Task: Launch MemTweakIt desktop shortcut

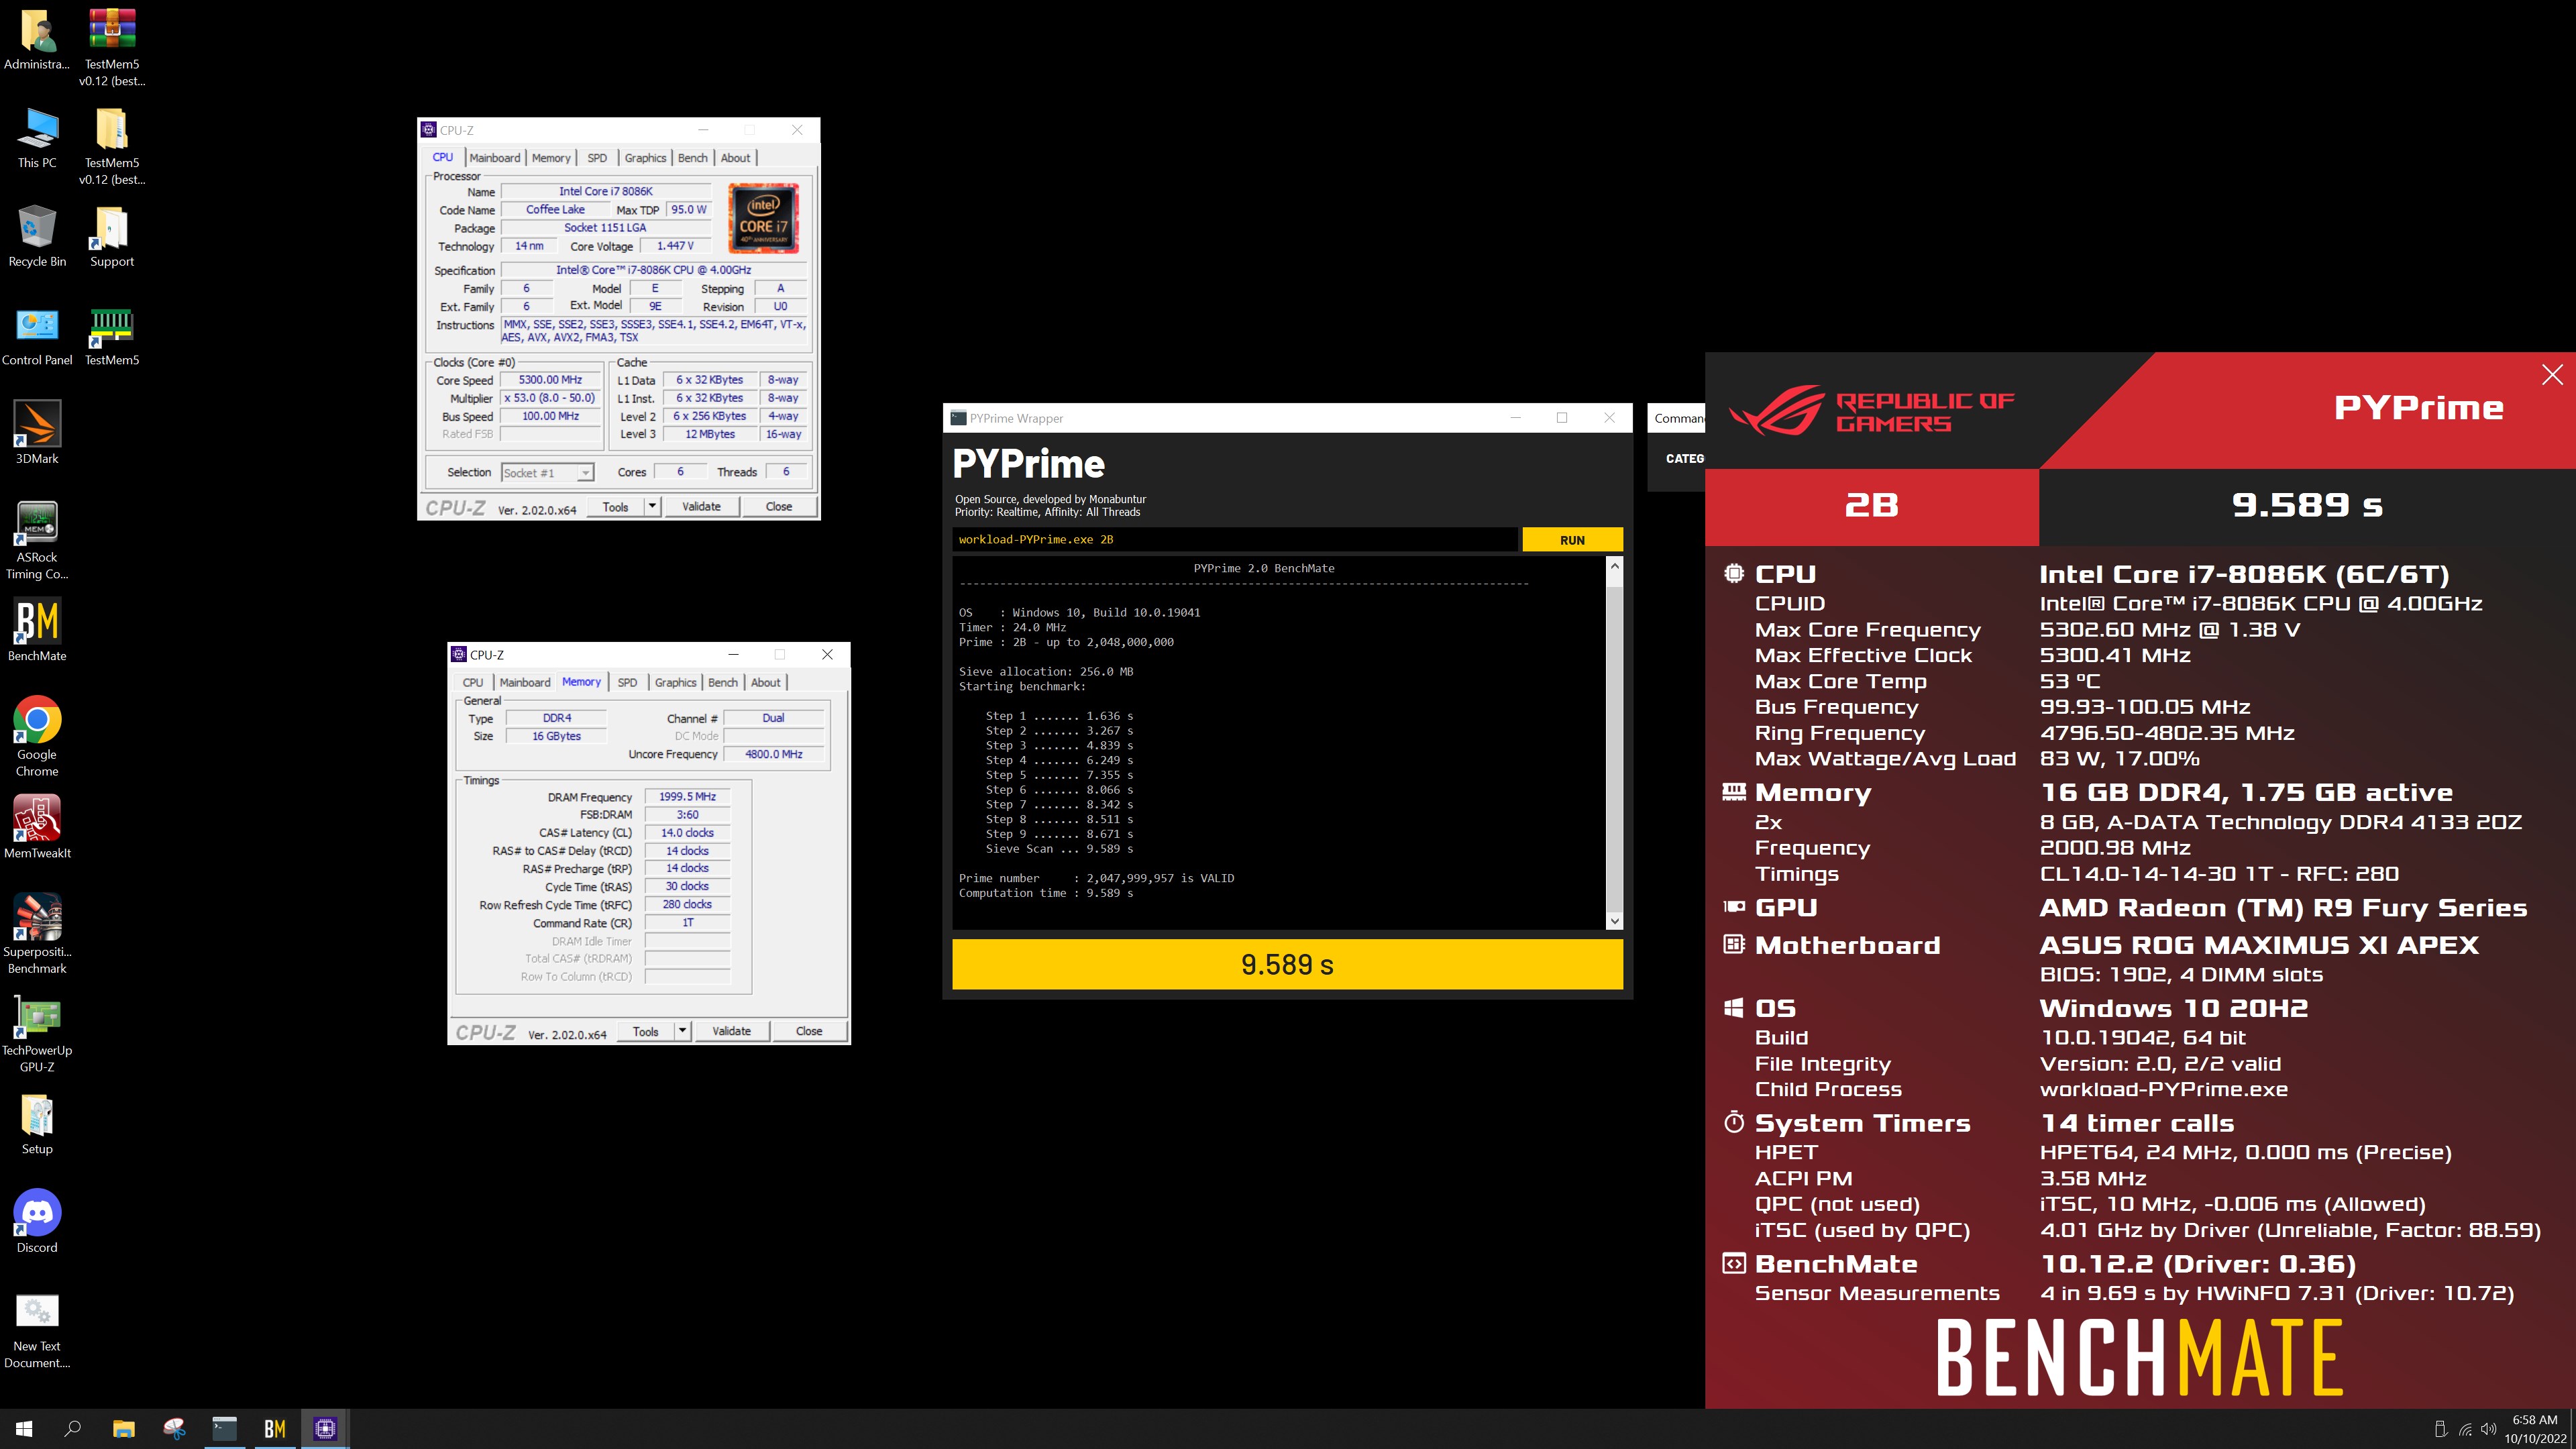Action: [x=37, y=827]
